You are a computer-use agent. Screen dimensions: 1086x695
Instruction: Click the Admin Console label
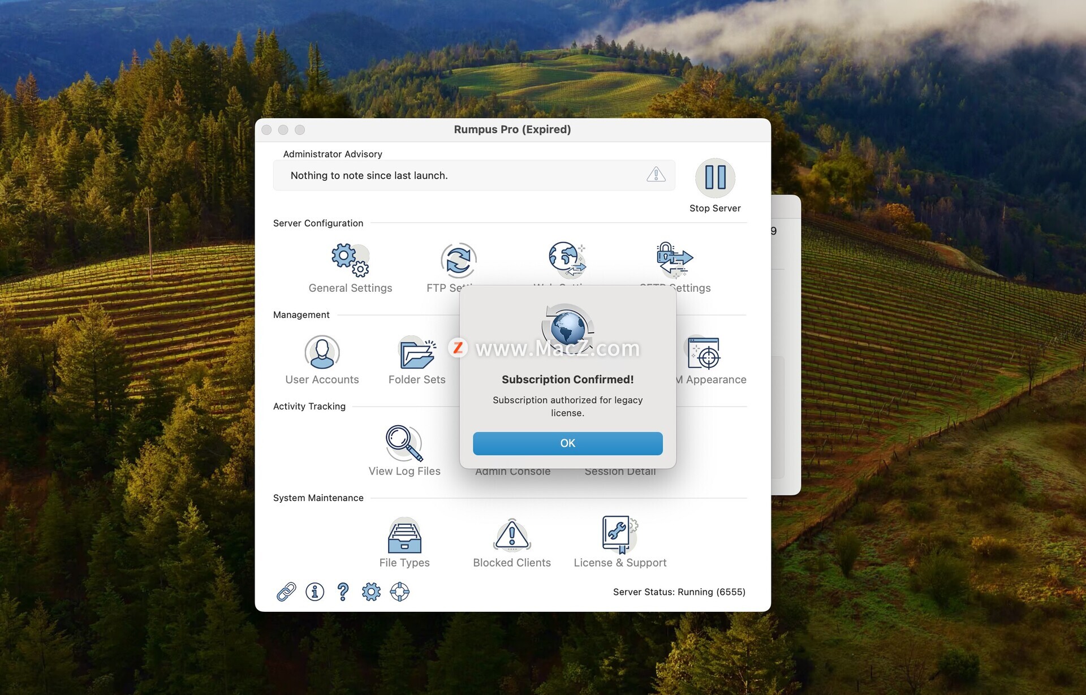[x=512, y=472]
